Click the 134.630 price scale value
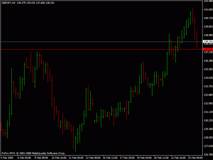 (208, 78)
